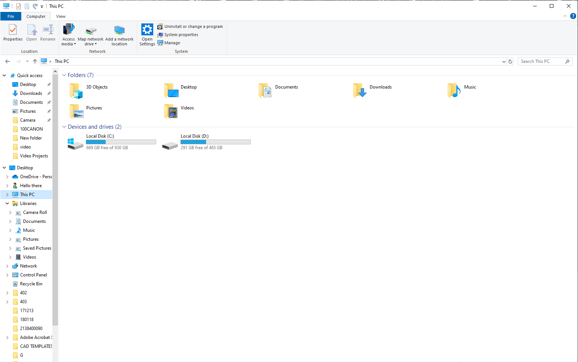
Task: Click the Access media icon
Action: (69, 30)
